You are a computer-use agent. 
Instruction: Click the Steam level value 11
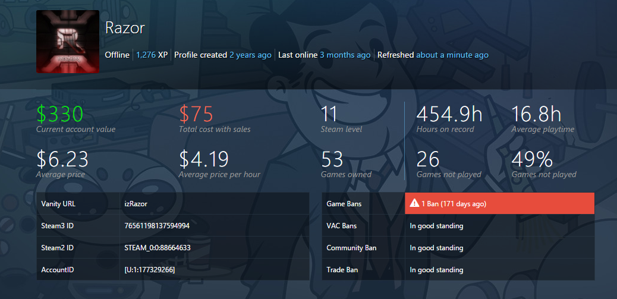point(329,115)
